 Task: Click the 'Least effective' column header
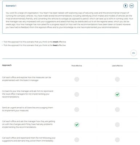[117, 66]
